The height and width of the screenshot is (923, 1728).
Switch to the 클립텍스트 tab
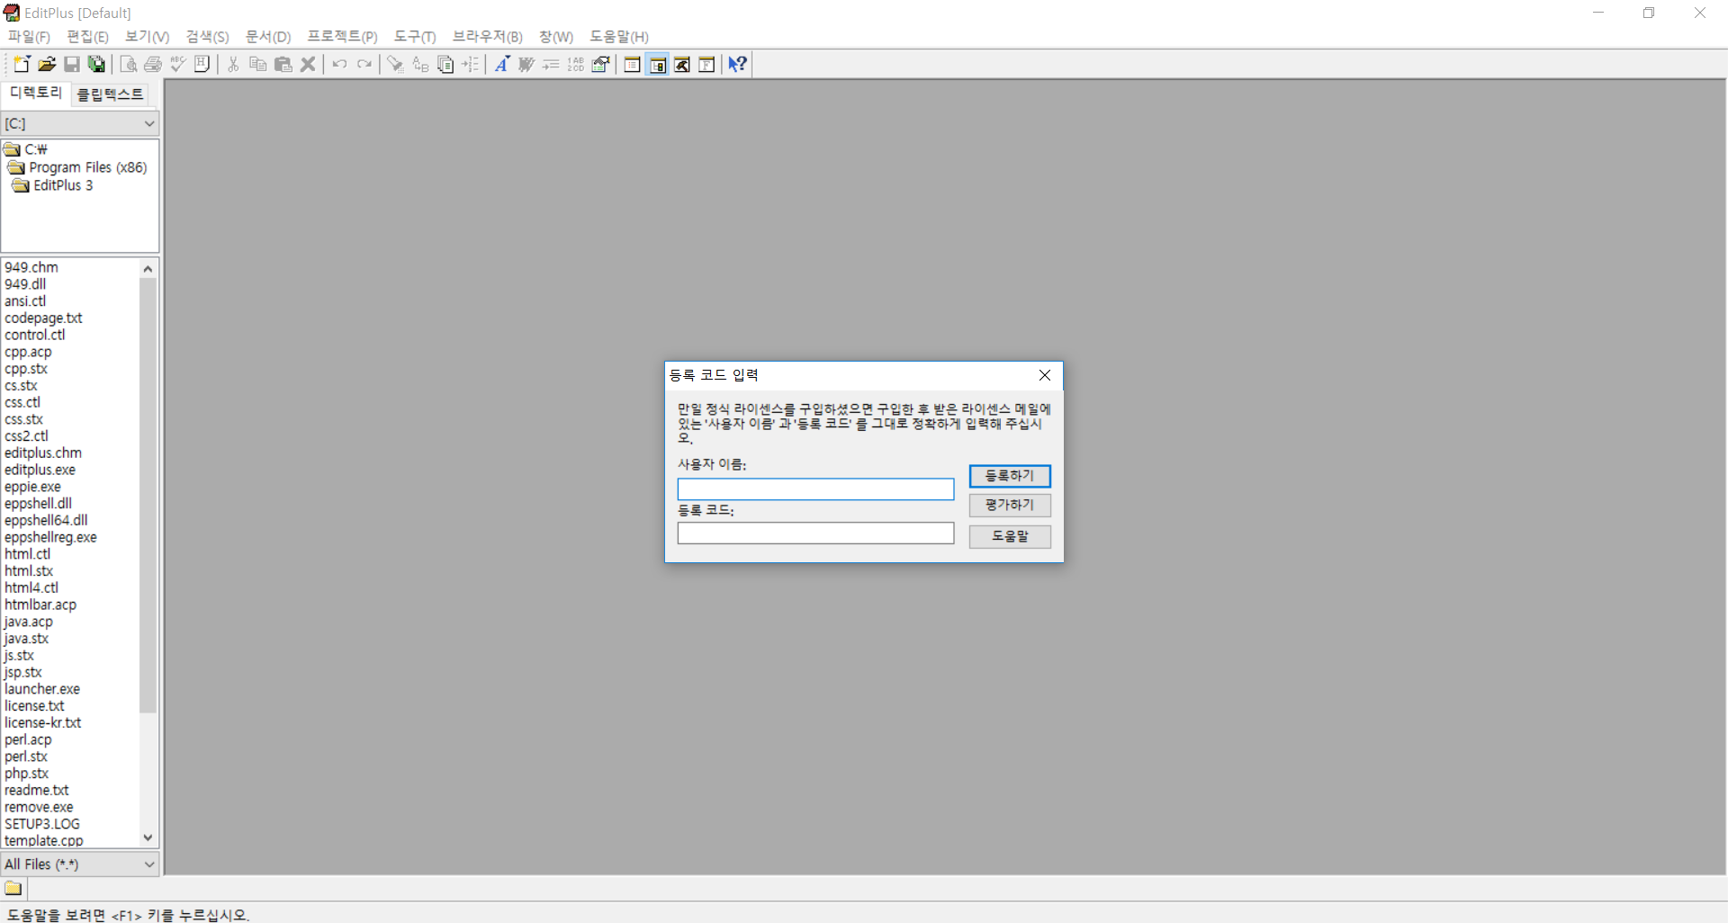coord(110,94)
